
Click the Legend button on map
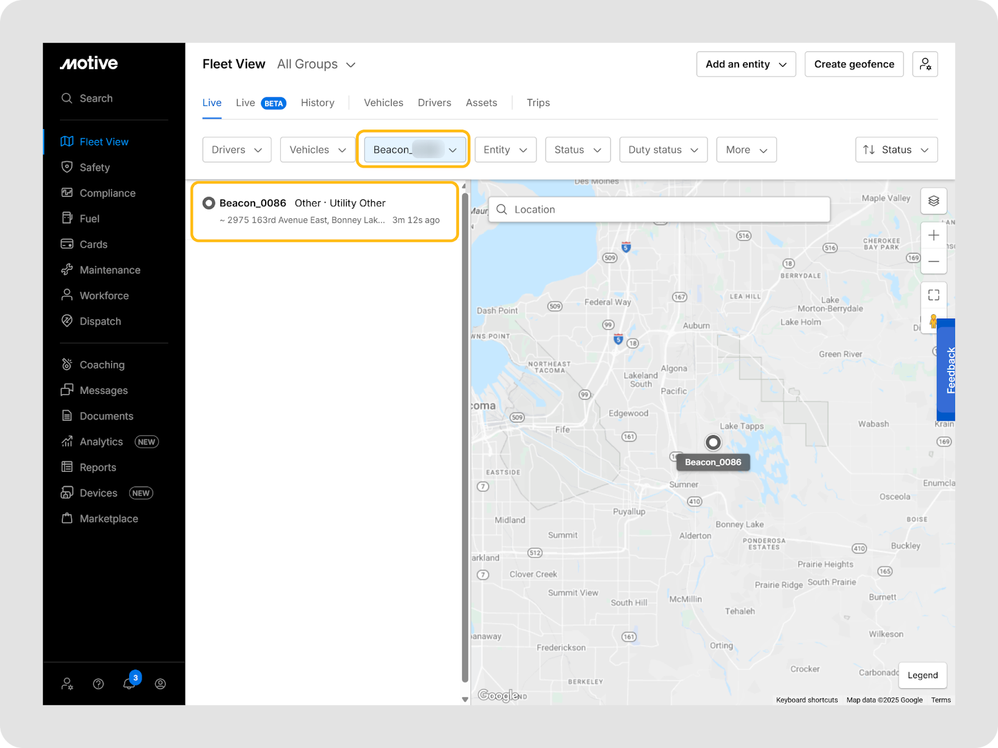[x=922, y=675]
